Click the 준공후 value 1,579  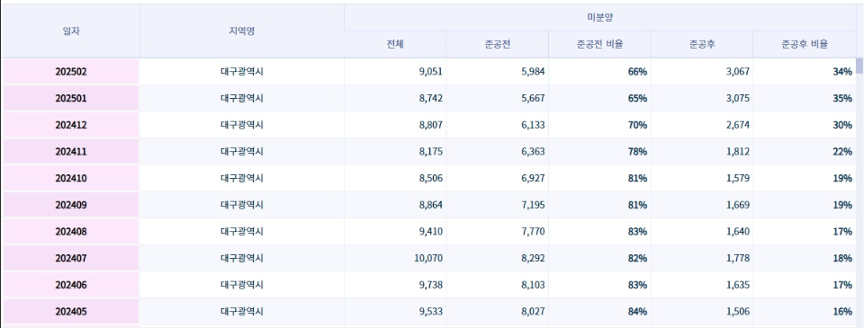pyautogui.click(x=738, y=178)
